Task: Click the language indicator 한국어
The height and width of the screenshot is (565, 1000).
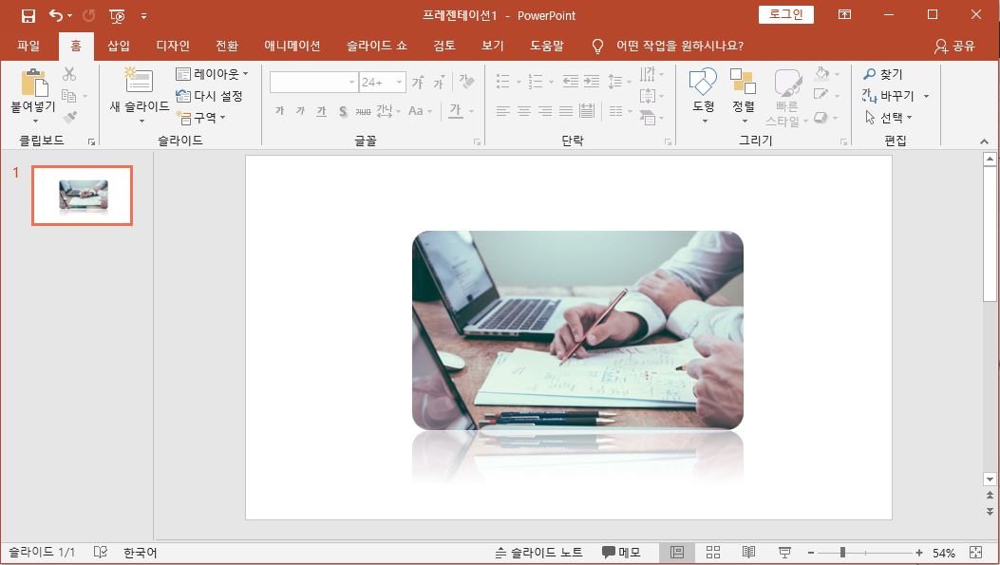Action: [x=141, y=553]
